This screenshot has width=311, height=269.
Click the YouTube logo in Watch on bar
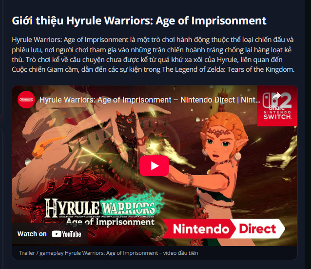click(x=66, y=234)
